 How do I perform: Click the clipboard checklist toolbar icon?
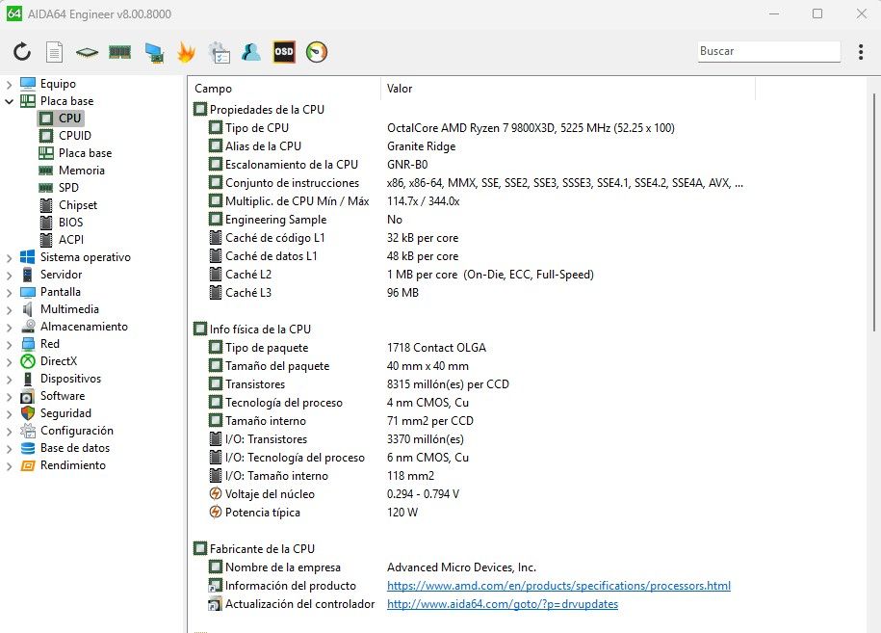(220, 52)
